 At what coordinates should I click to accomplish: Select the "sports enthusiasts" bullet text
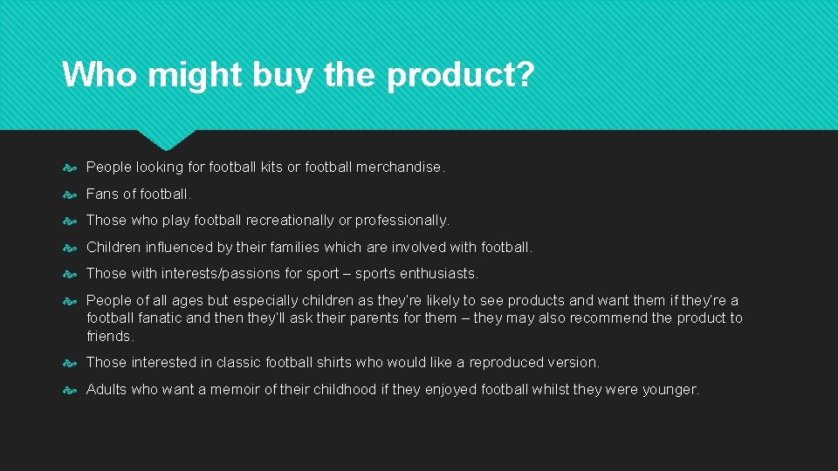[x=282, y=274]
